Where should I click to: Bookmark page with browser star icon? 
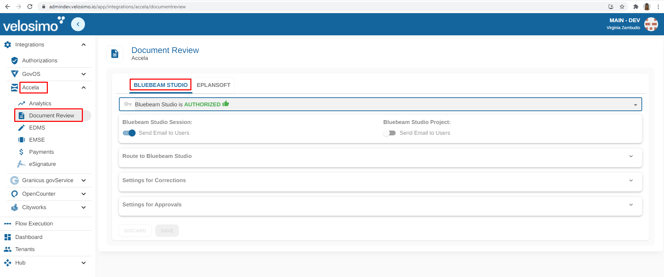point(622,7)
